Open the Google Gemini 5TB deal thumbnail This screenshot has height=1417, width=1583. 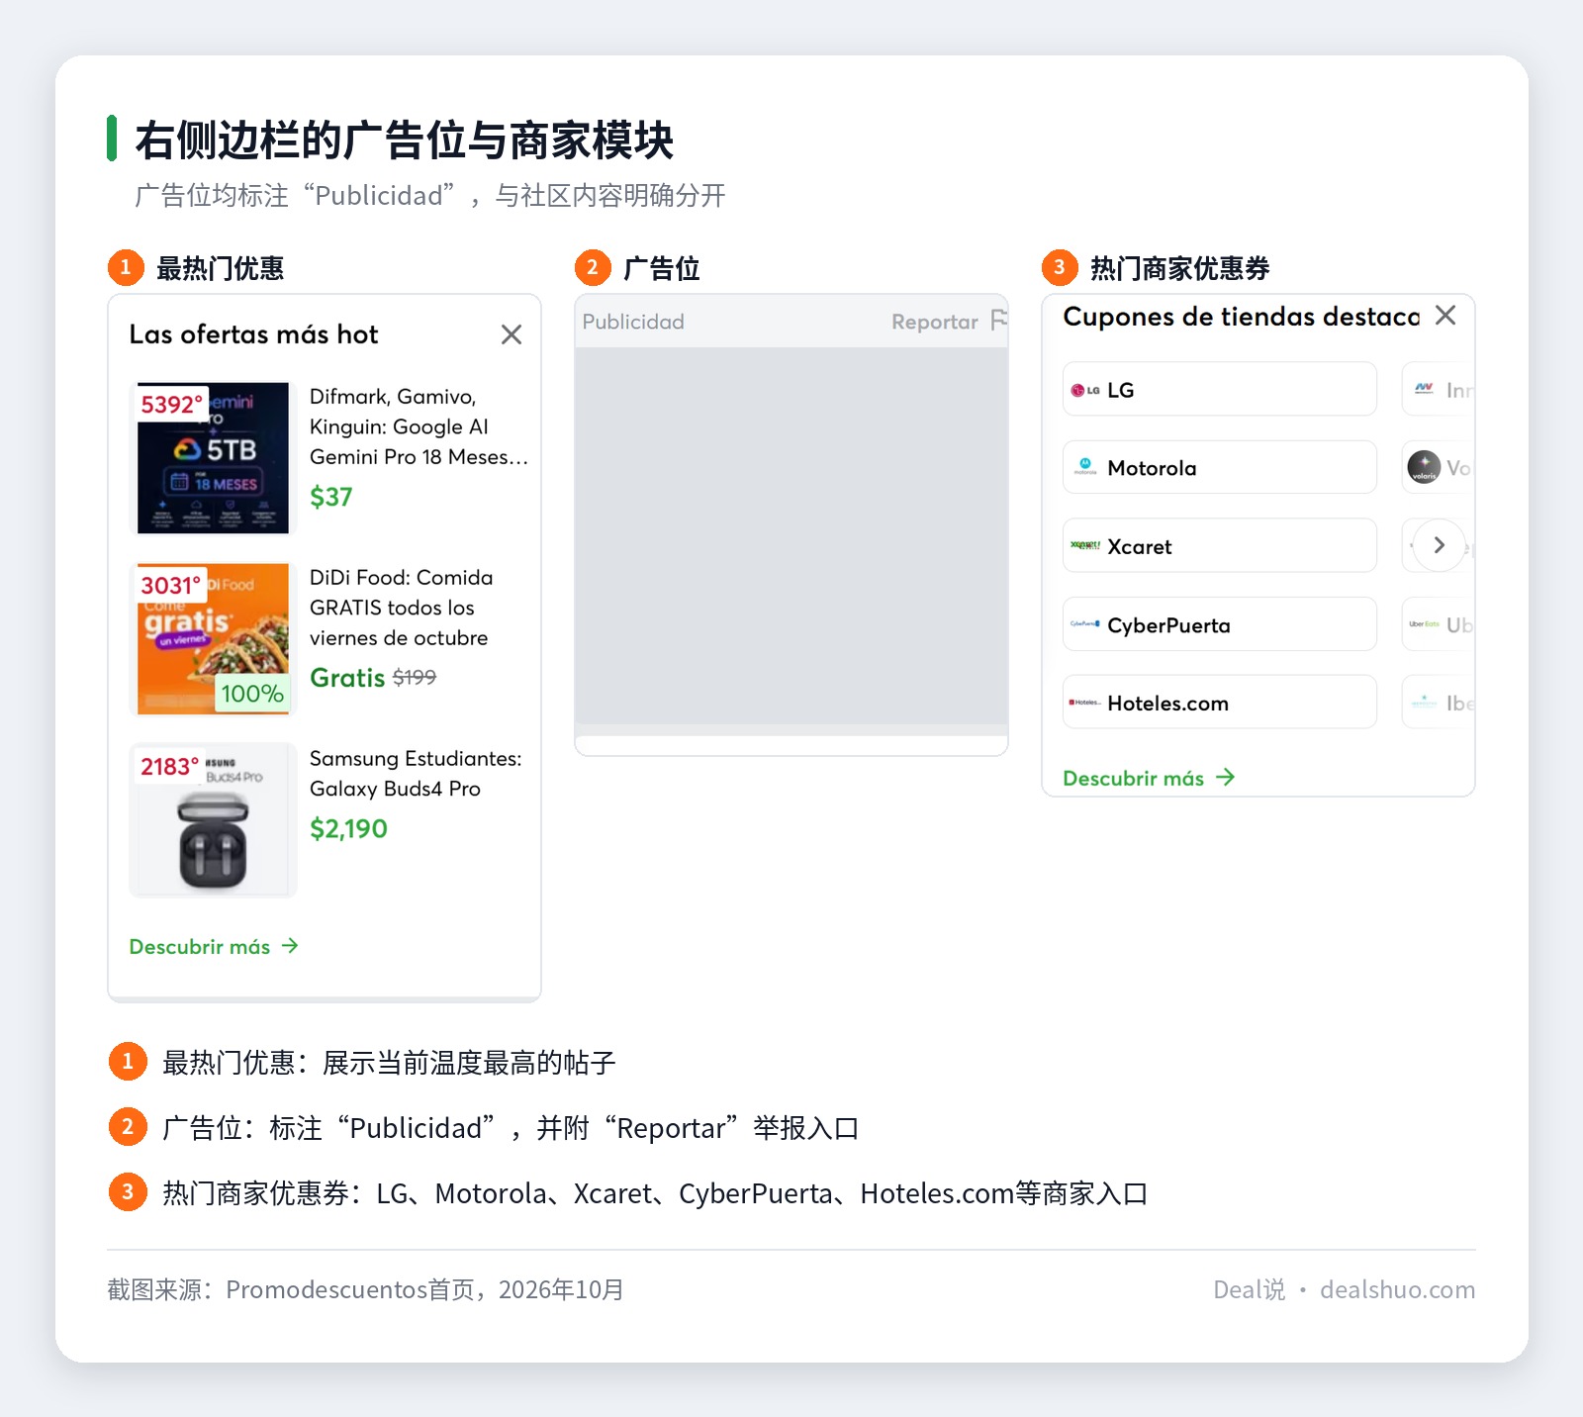213,457
